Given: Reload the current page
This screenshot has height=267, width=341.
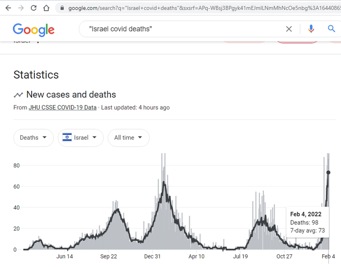Looking at the screenshot, I should [x=34, y=8].
